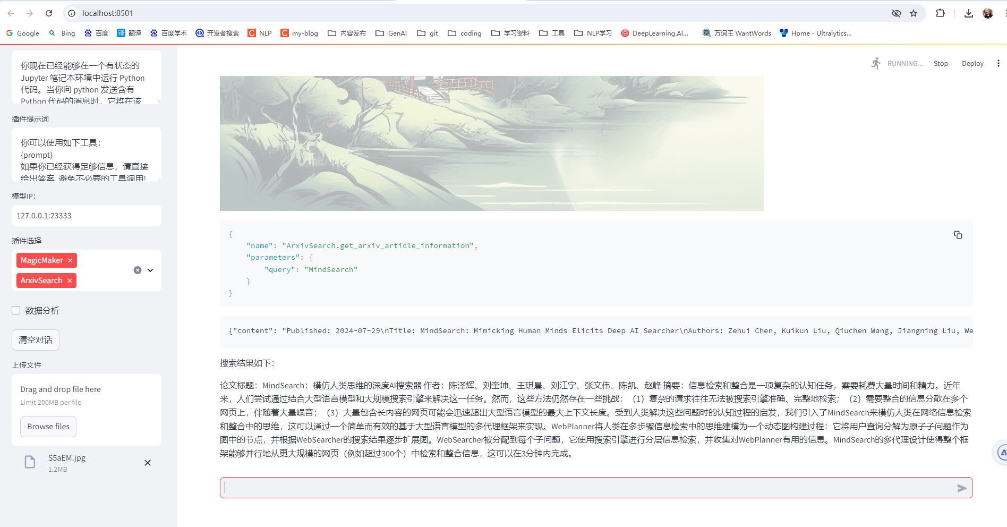Enable the 数据分析 checkbox
The image size is (1007, 527).
coord(15,310)
